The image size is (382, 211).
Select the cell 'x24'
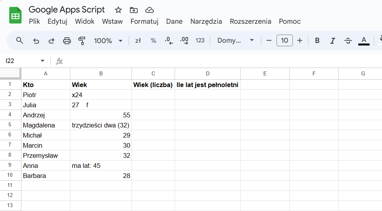click(x=101, y=95)
